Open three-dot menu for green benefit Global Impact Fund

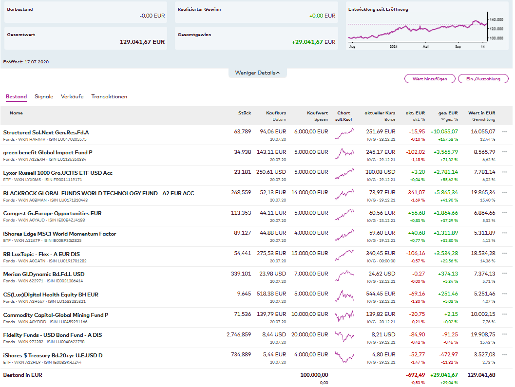[505, 152]
